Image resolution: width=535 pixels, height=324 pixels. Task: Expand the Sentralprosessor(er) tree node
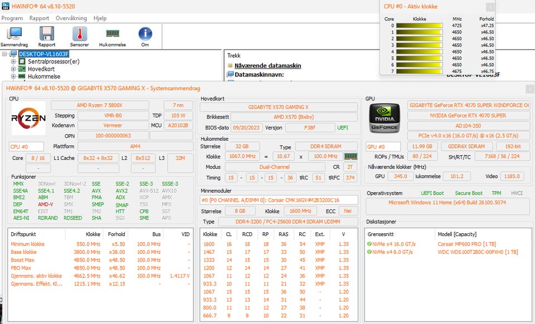click(x=13, y=61)
